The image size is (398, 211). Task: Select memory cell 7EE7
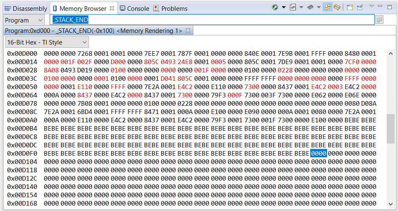click(152, 54)
